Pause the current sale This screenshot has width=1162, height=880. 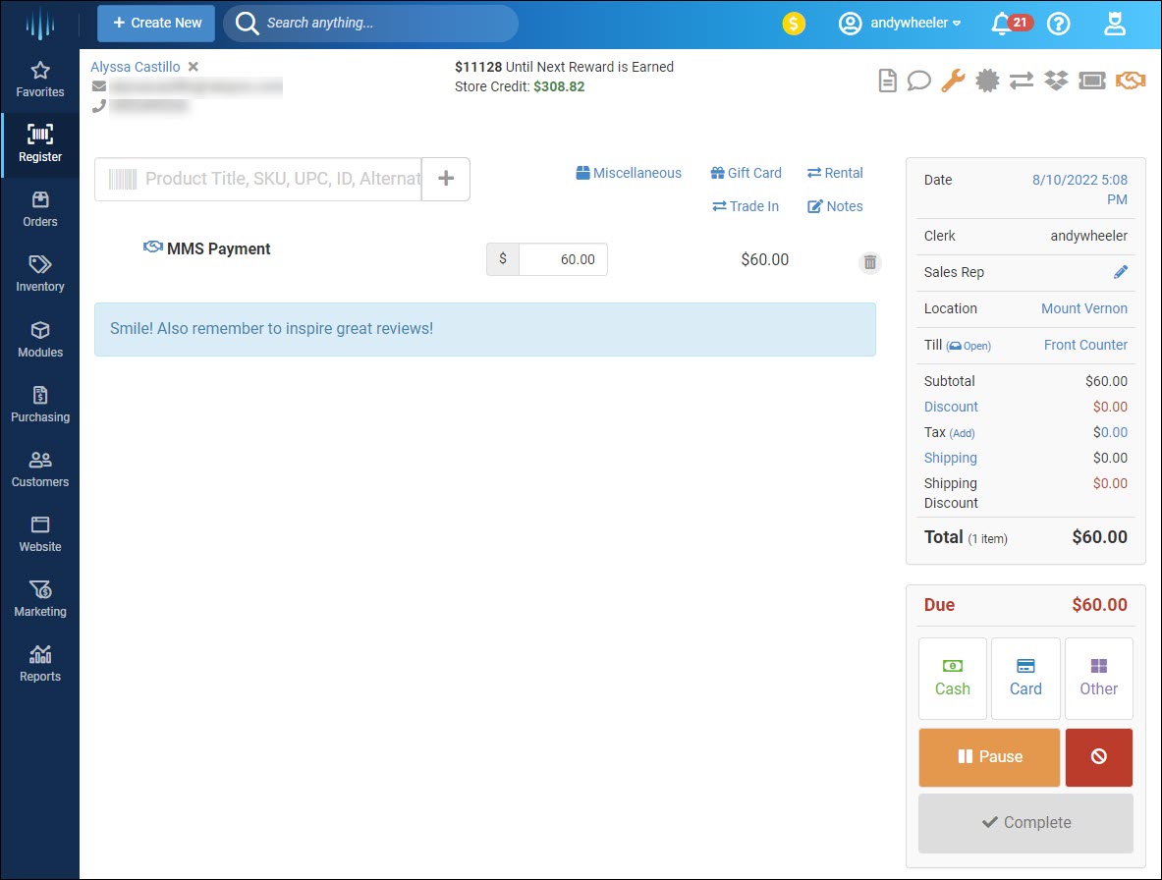click(x=989, y=757)
